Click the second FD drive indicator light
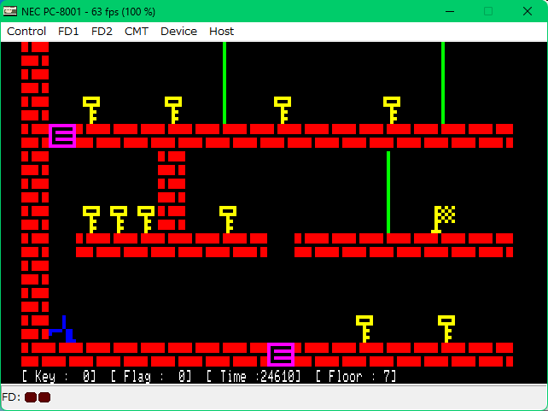This screenshot has width=548, height=411. click(x=44, y=397)
